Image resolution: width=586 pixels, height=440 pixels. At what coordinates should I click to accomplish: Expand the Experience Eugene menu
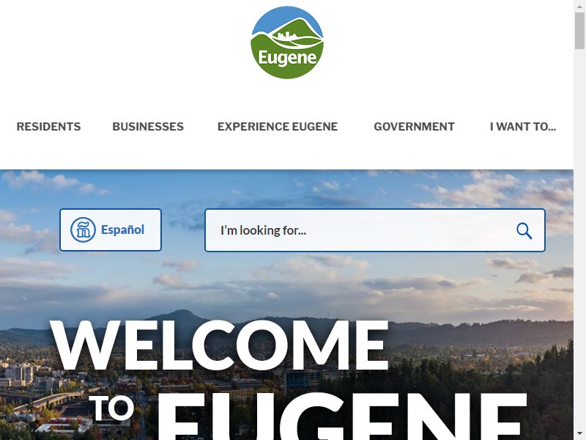tap(278, 126)
